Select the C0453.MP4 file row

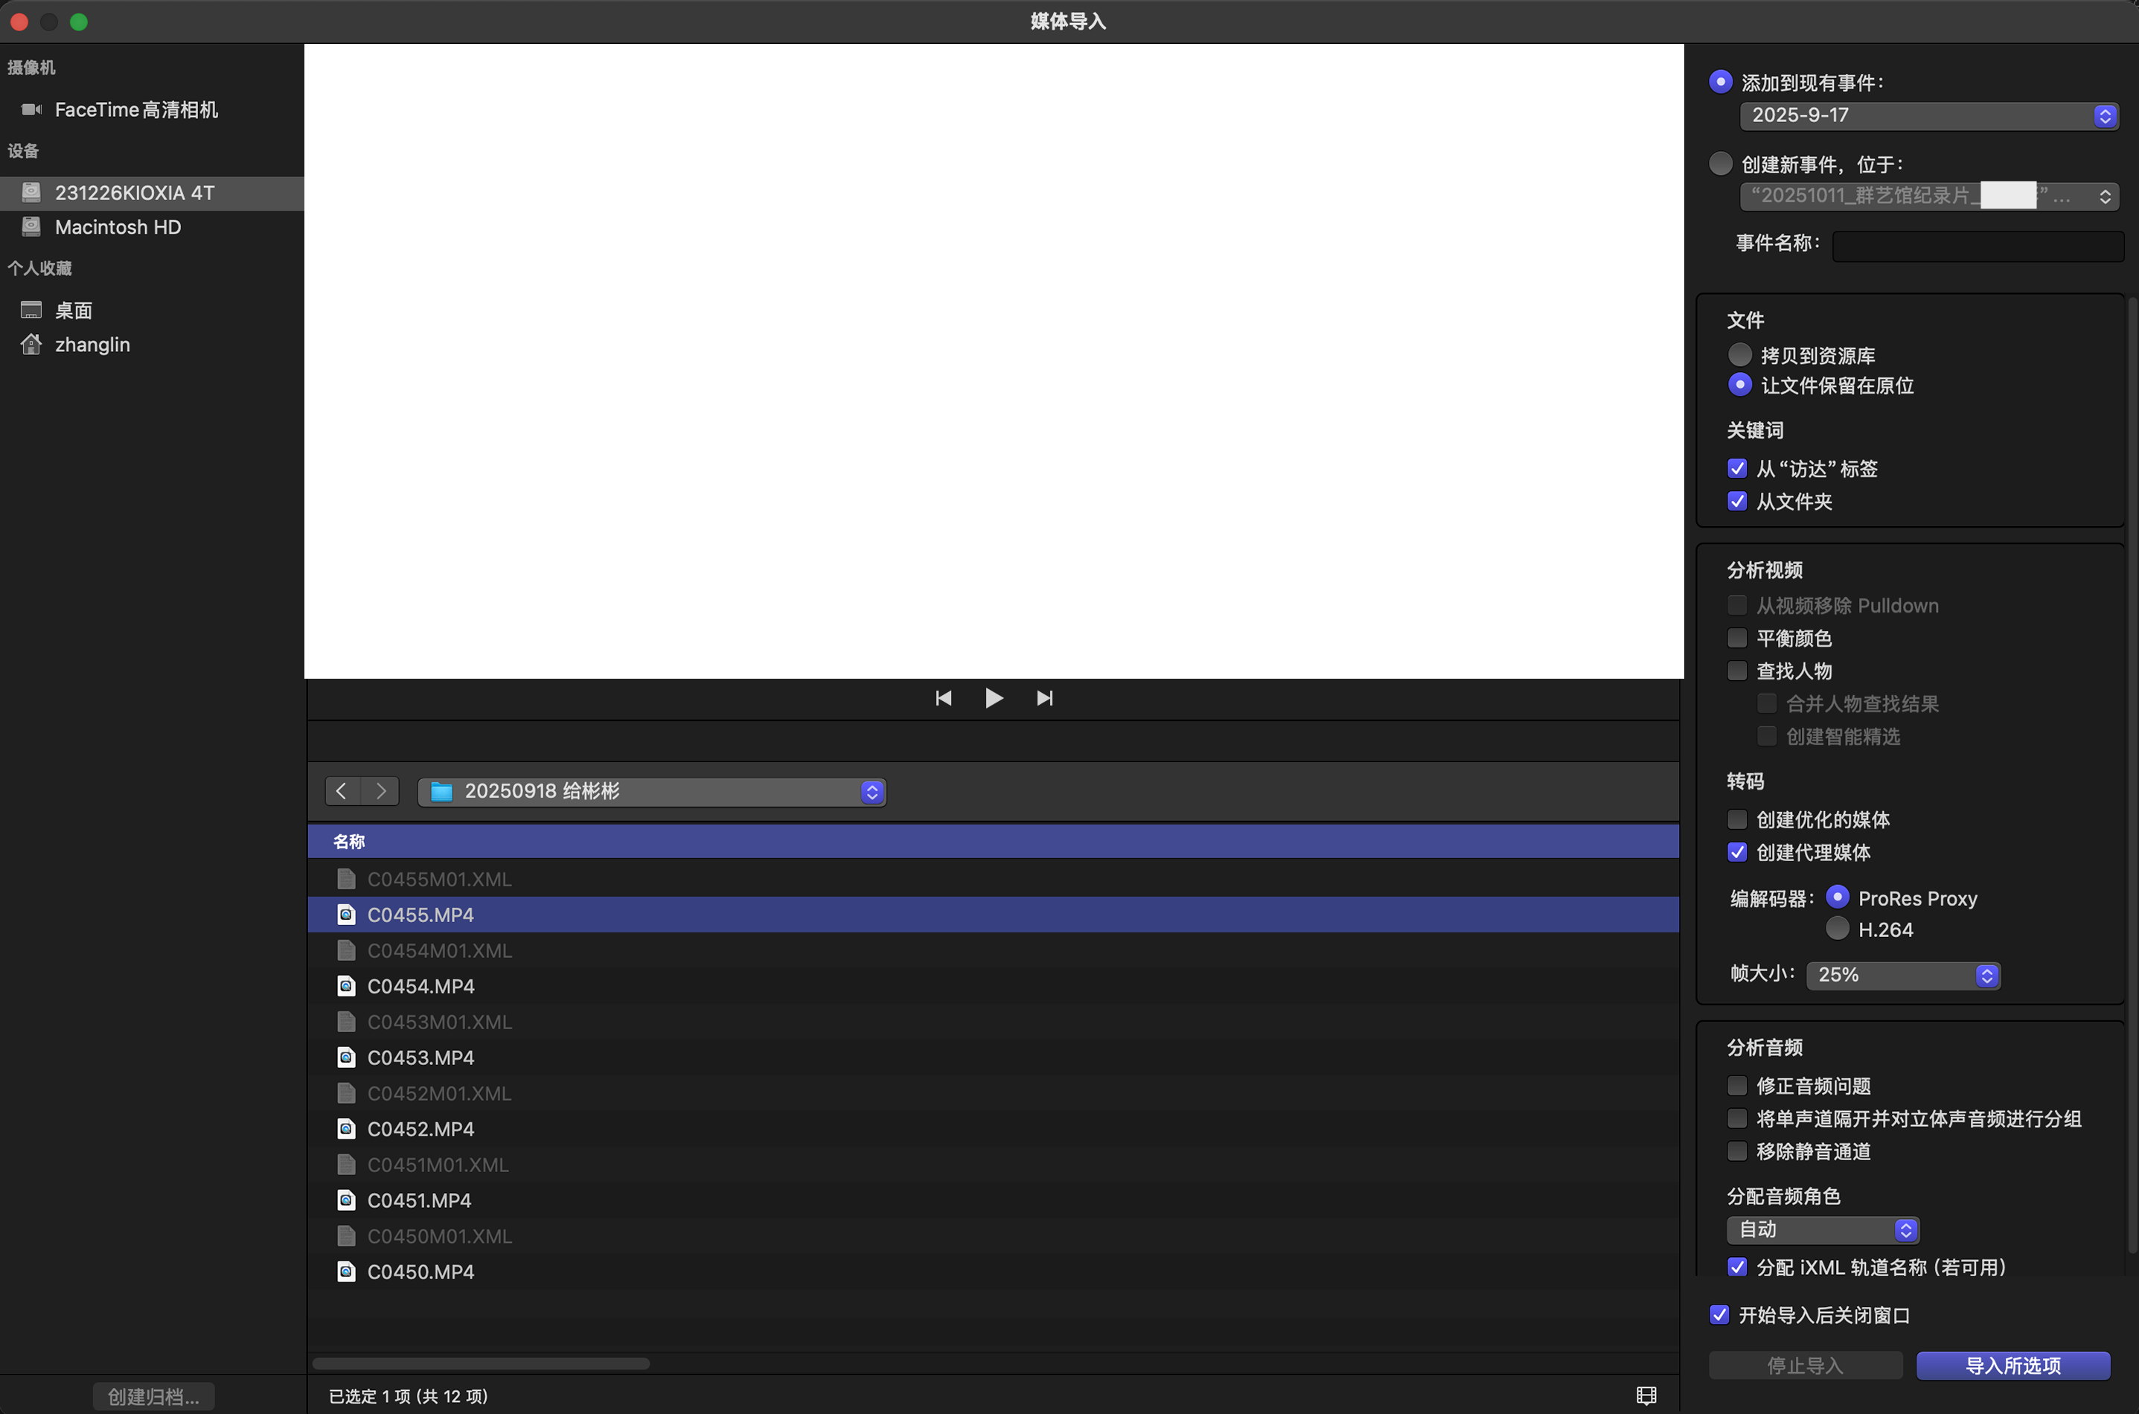pyautogui.click(x=421, y=1057)
